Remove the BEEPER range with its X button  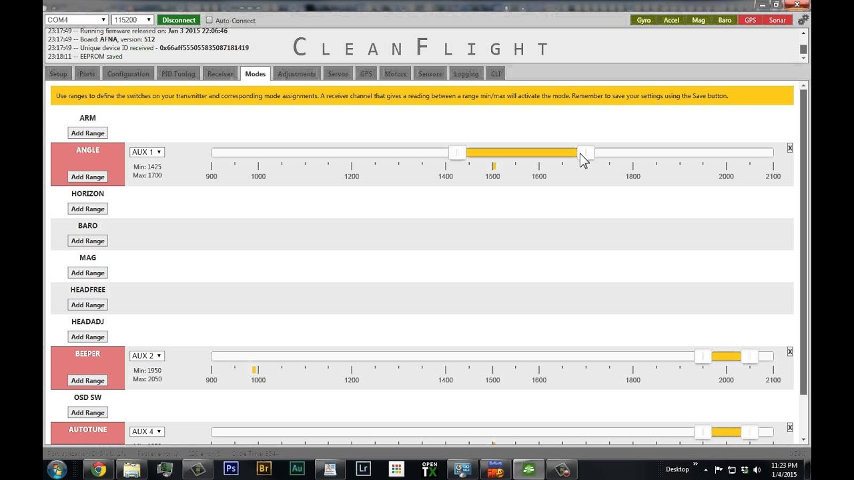790,351
